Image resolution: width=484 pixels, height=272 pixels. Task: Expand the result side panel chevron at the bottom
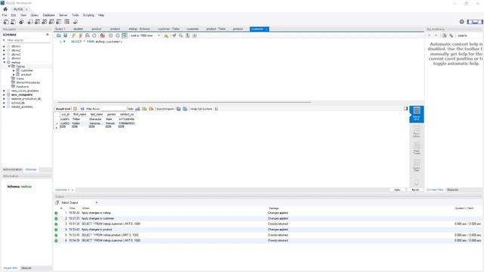pos(417,184)
